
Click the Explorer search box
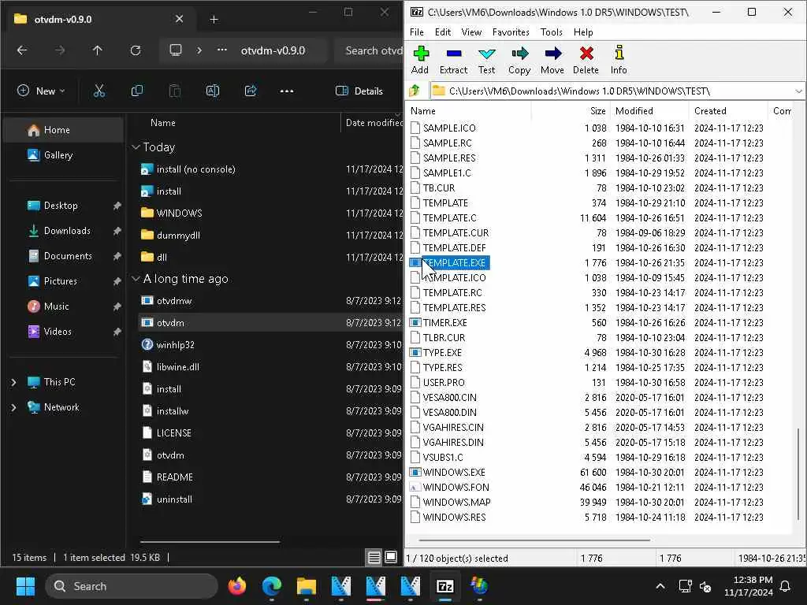pos(370,50)
